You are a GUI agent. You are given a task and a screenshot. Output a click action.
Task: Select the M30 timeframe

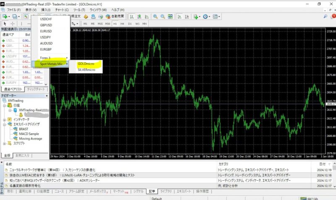[108, 24]
